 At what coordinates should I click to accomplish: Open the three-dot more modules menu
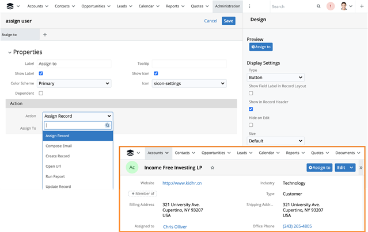click(249, 6)
